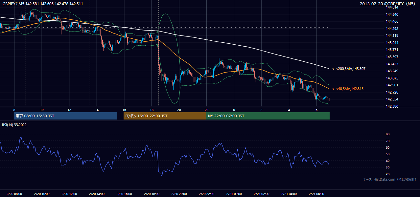
Task: Click RSI axis level 40
Action: click(x=387, y=161)
